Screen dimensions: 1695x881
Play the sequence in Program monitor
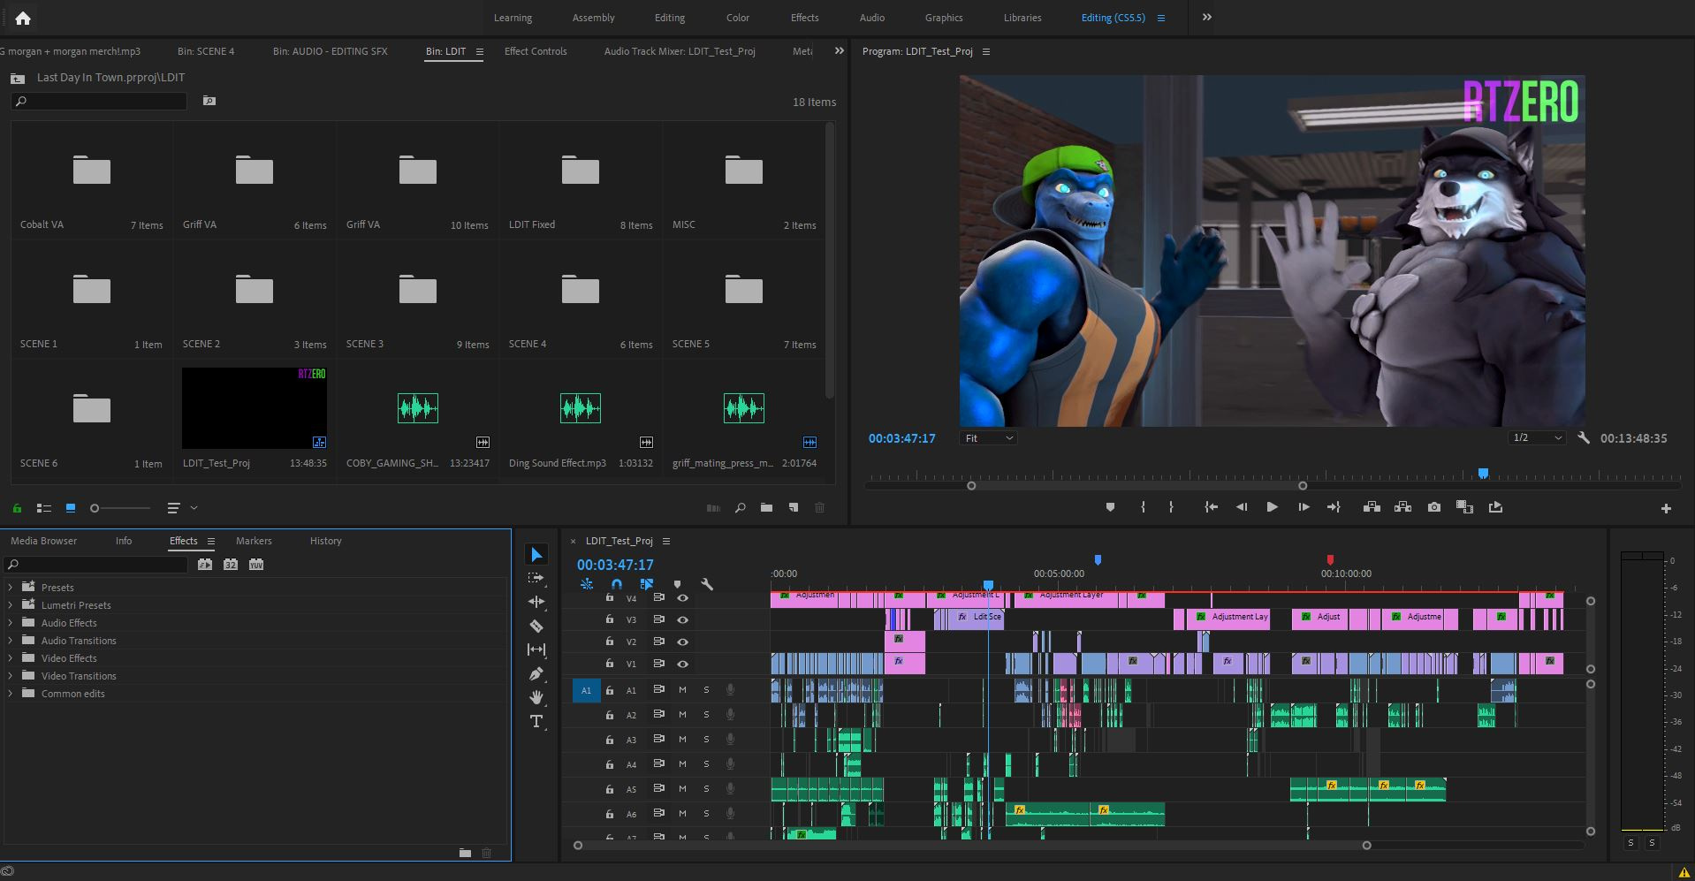pyautogui.click(x=1272, y=507)
